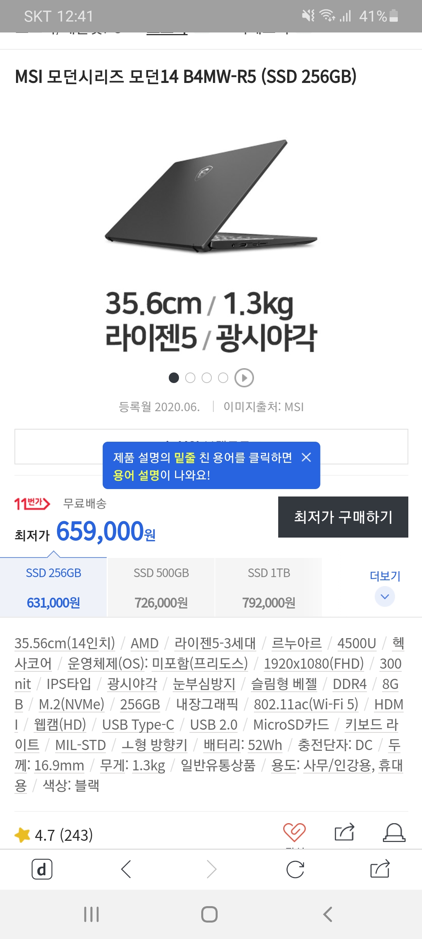Open the 라이젠5-3세대 term link
This screenshot has width=422, height=939.
click(x=215, y=643)
